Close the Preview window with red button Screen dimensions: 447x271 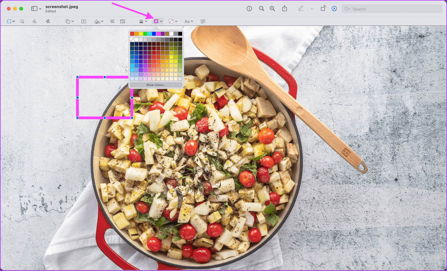point(9,9)
